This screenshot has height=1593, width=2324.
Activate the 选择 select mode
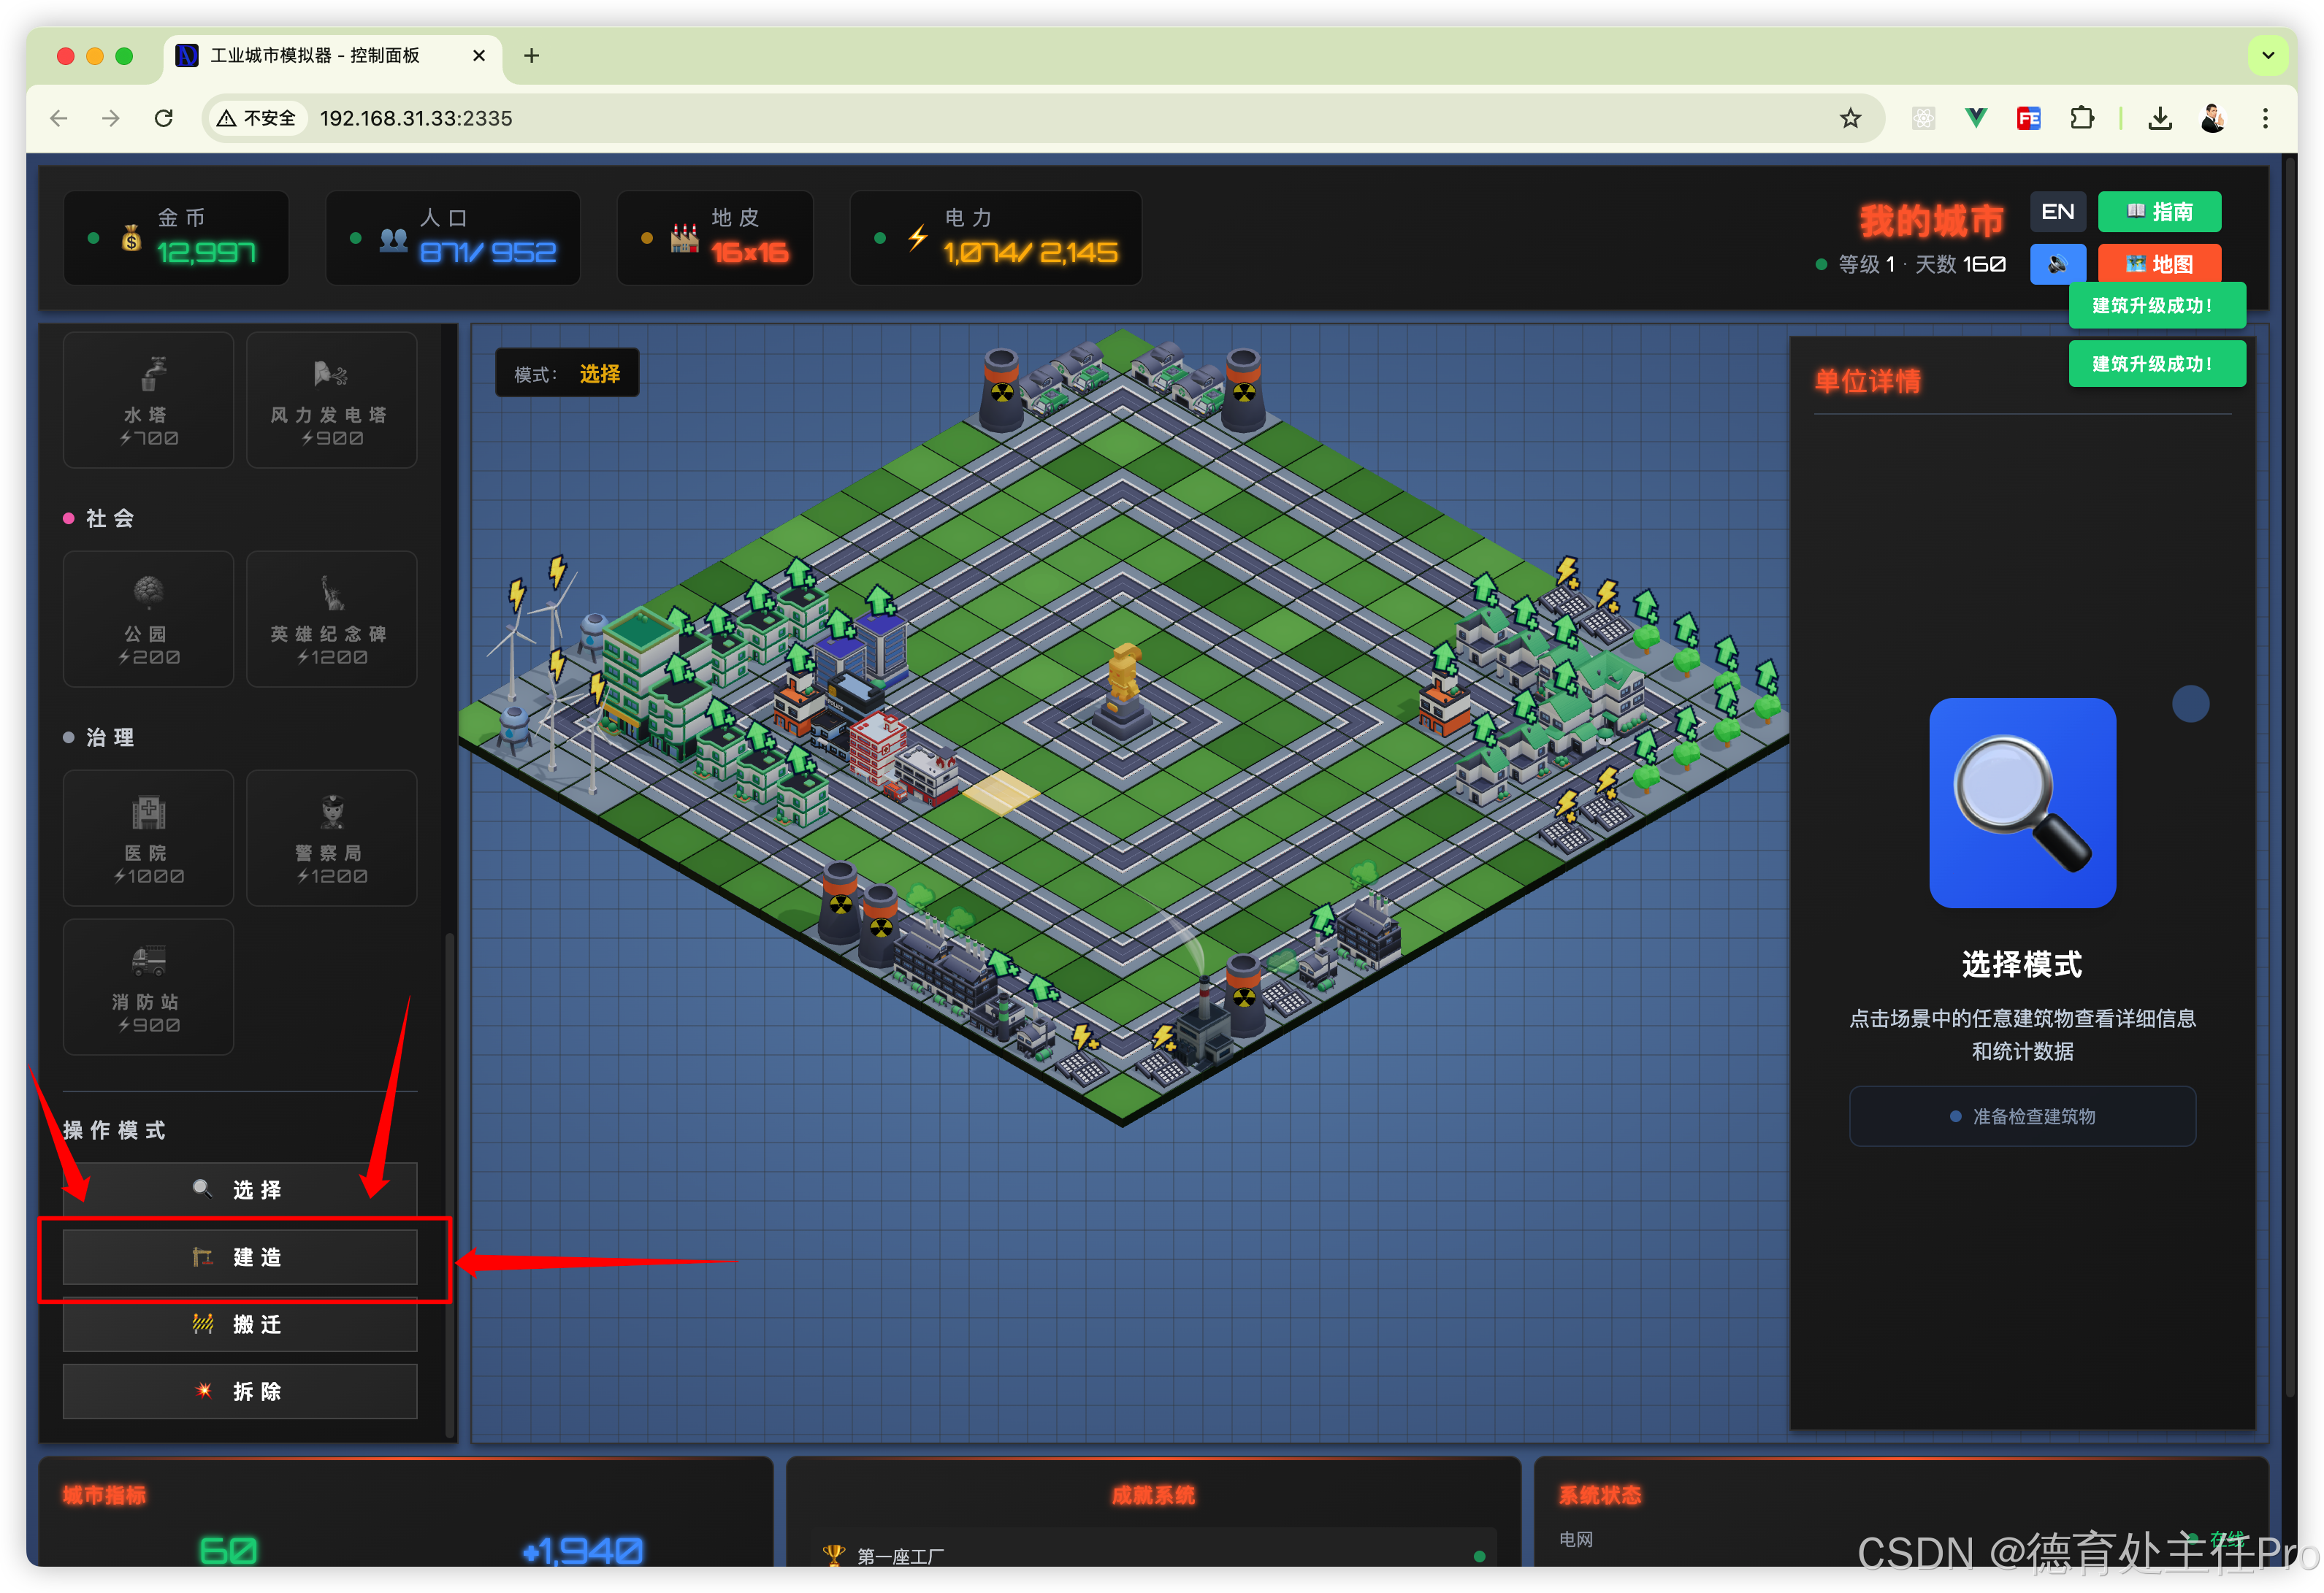[240, 1189]
